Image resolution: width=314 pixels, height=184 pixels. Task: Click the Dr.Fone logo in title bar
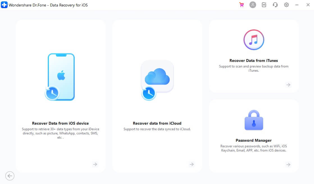4,5
